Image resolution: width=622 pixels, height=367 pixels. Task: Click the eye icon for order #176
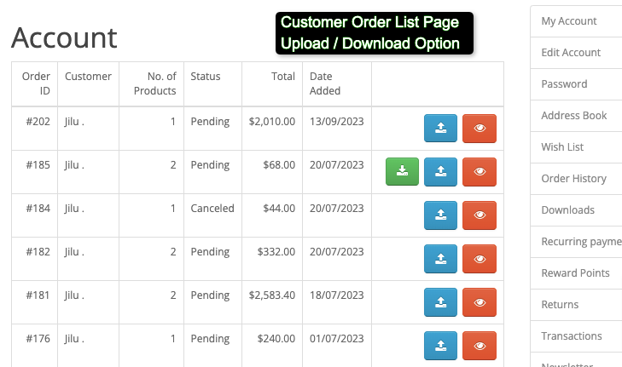pos(480,346)
